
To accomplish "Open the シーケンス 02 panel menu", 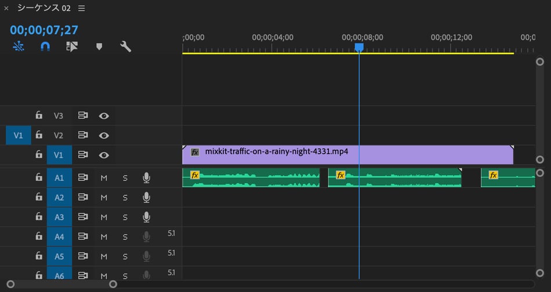I will (x=81, y=8).
